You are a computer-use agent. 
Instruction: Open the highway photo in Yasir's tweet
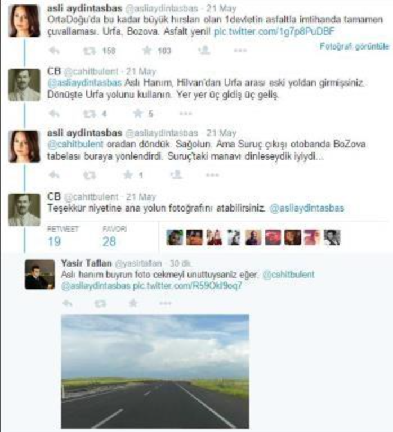pos(155,371)
